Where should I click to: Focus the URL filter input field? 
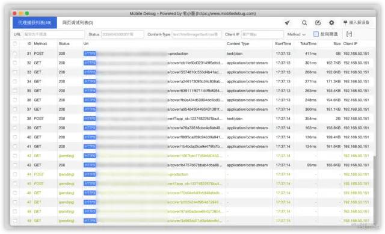[54, 34]
